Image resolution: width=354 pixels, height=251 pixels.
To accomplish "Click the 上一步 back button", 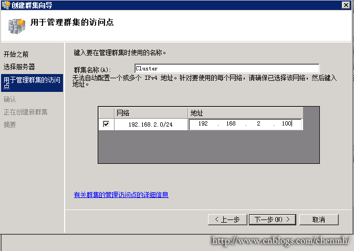I will (227, 219).
